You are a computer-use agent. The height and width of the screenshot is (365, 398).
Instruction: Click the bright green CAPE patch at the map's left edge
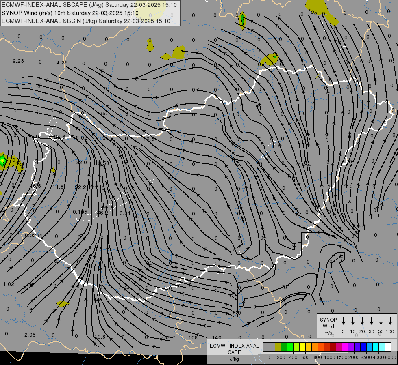click(x=3, y=160)
